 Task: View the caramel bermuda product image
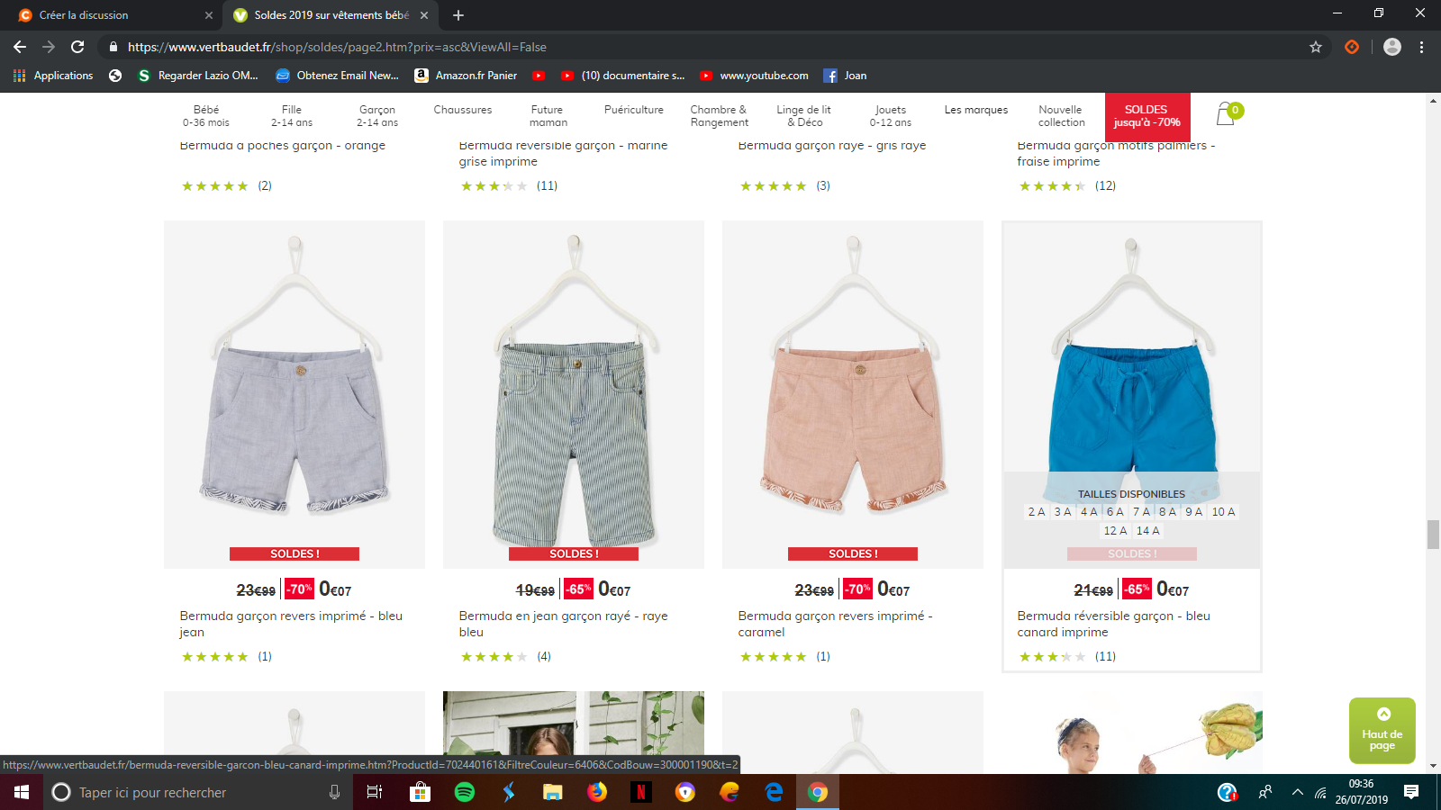(852, 393)
